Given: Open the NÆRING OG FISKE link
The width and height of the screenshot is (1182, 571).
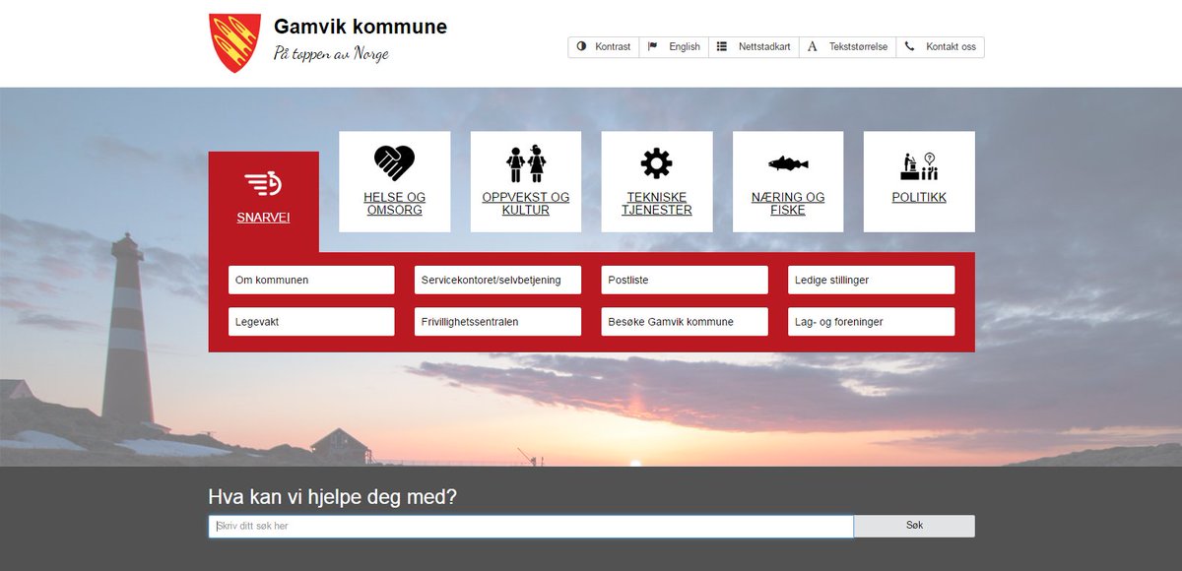Looking at the screenshot, I should [x=788, y=204].
